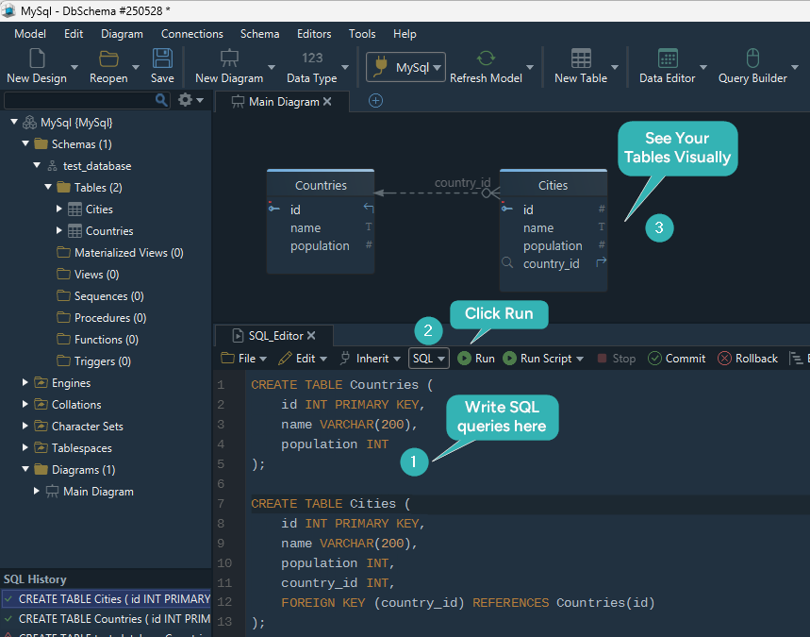Expand the Cities table node
Image resolution: width=810 pixels, height=637 pixels.
tap(58, 209)
